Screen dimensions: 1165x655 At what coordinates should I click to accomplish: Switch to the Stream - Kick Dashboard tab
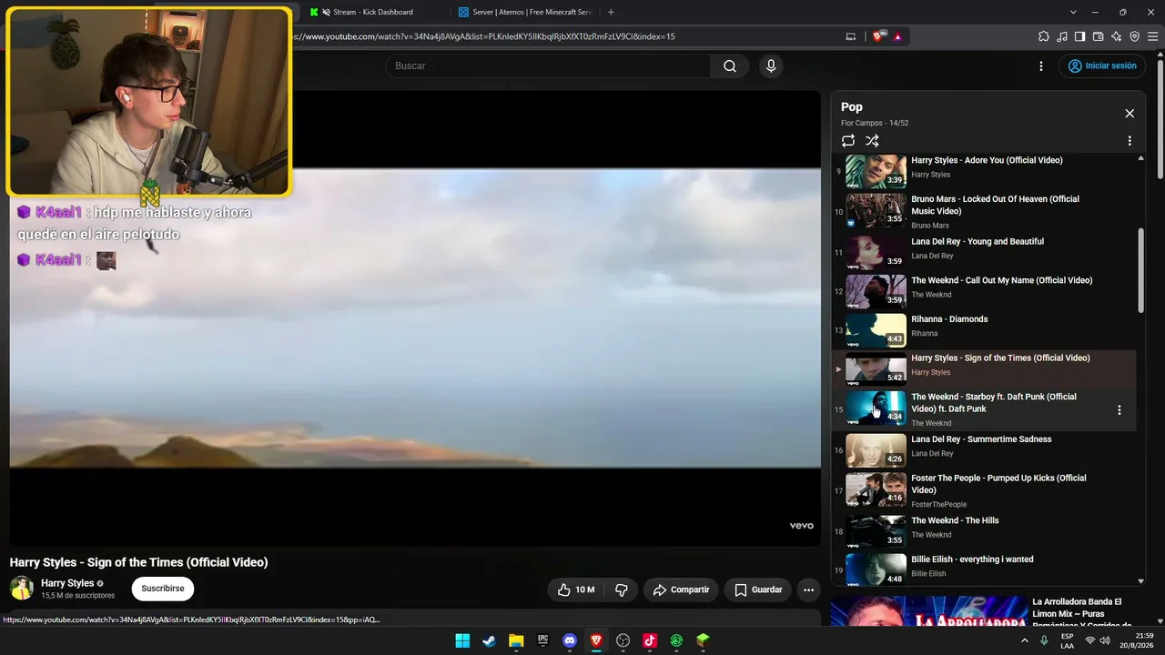(371, 12)
